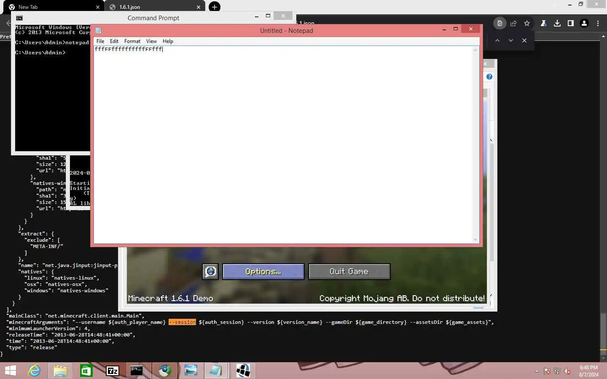This screenshot has height=379, width=607.
Task: Click the Minecraft 1.6.1 Demo version label
Action: pyautogui.click(x=170, y=298)
